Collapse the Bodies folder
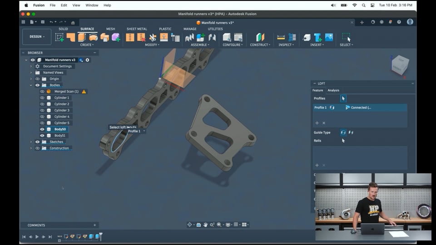436x245 pixels. [x=31, y=85]
